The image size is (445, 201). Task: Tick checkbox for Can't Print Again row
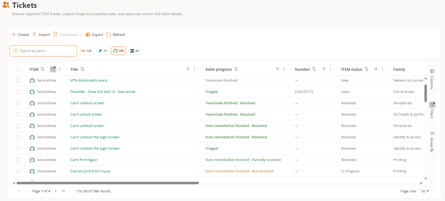coord(18,160)
